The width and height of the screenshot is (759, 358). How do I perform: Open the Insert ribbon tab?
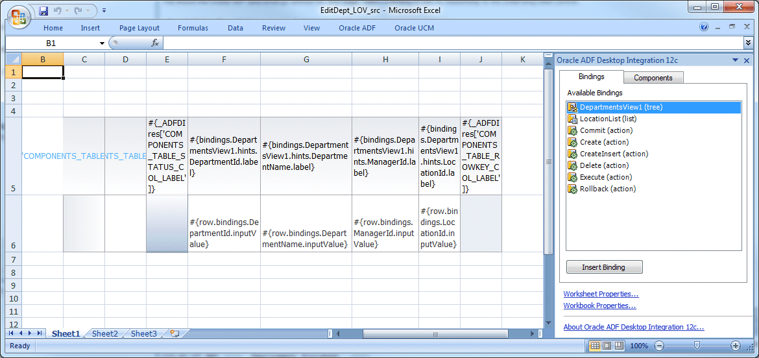(91, 28)
